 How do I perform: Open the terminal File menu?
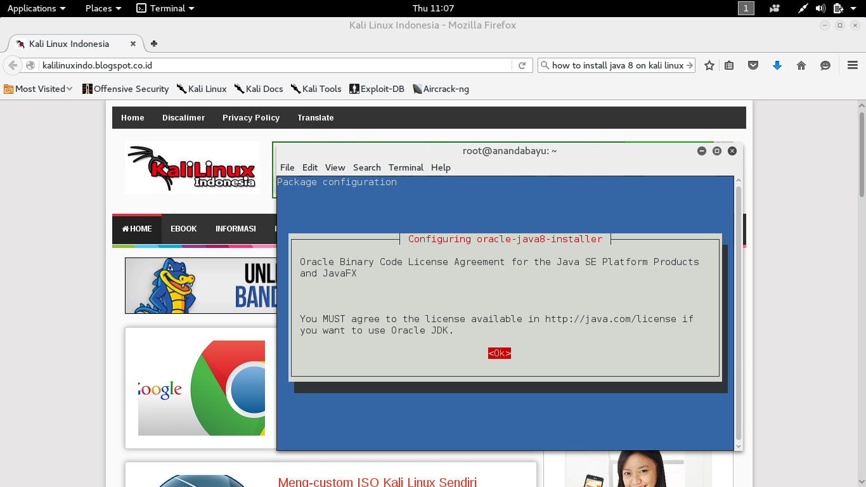[287, 167]
